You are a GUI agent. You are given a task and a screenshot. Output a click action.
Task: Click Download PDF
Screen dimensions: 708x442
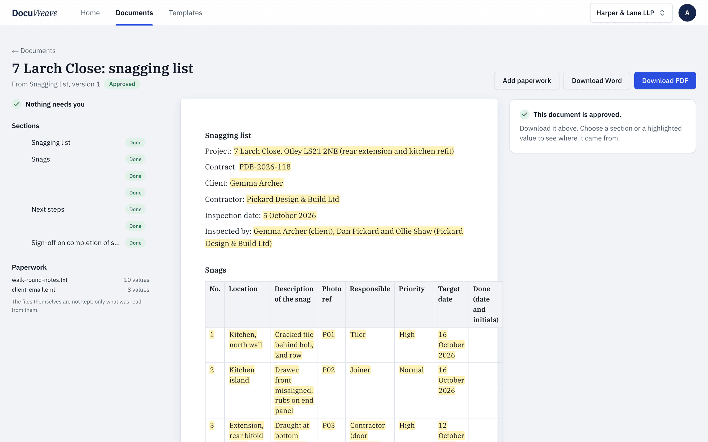pos(665,80)
